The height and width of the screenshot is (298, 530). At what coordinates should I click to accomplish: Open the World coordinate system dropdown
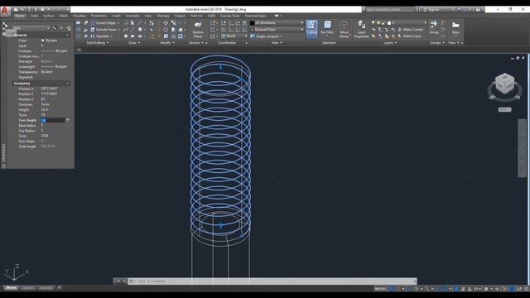(234, 36)
